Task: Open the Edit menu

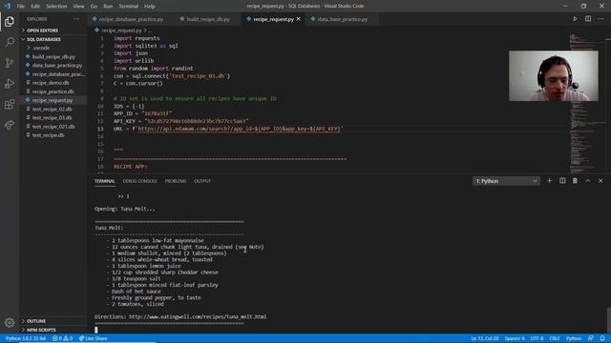Action: pyautogui.click(x=35, y=7)
